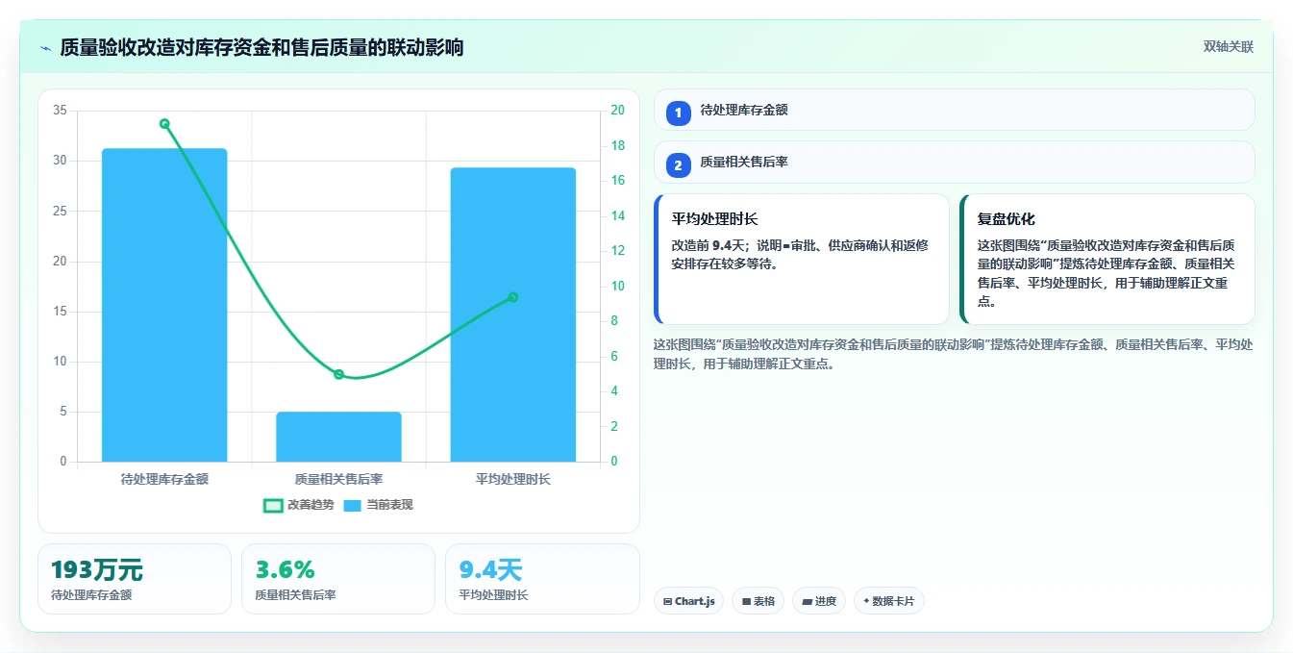Click the 3.6% stat card
This screenshot has width=1293, height=653.
[x=338, y=579]
